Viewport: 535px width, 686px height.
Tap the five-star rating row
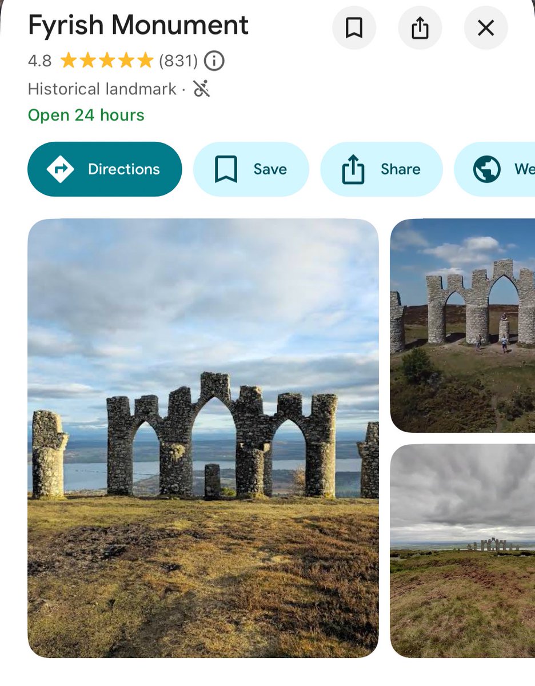(107, 60)
